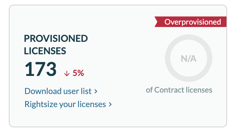The width and height of the screenshot is (238, 132).
Task: Click the red down arrow trend icon
Action: (67, 73)
